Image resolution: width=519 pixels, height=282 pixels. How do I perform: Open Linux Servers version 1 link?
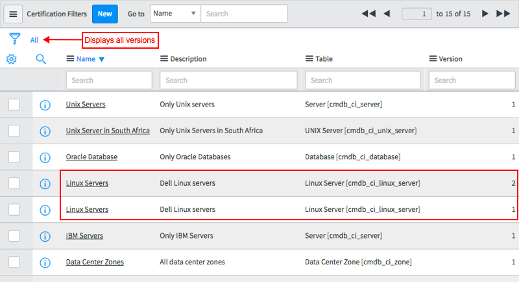(87, 209)
